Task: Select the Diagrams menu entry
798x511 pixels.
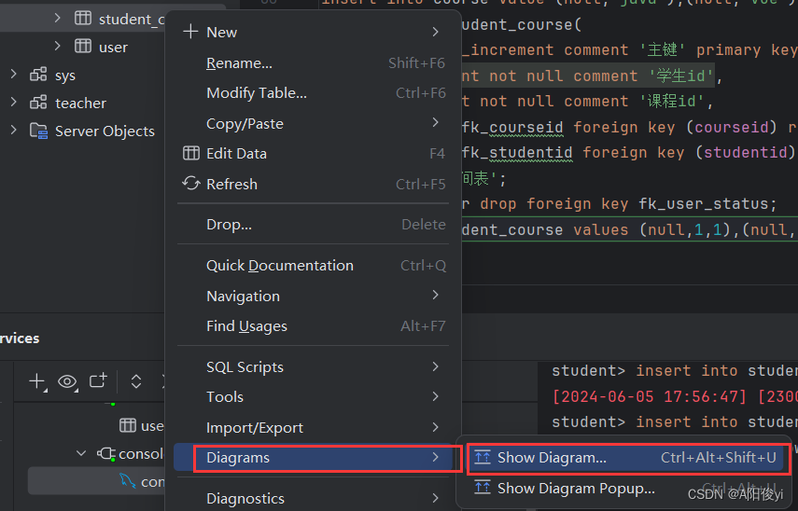Action: pos(313,458)
